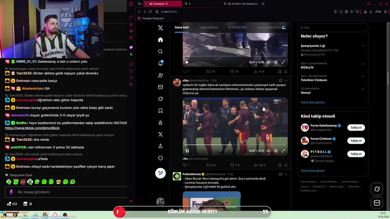Open the browser AI button in toolbar
The height and width of the screenshot is (219, 390).
378,12
